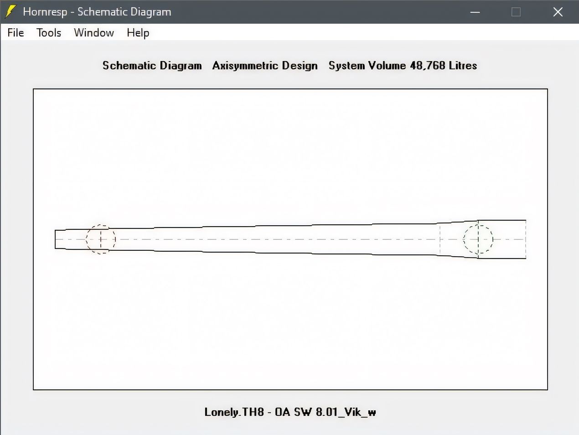
Task: Click the dashed vertical segment line left of green circle
Action: pyautogui.click(x=440, y=239)
